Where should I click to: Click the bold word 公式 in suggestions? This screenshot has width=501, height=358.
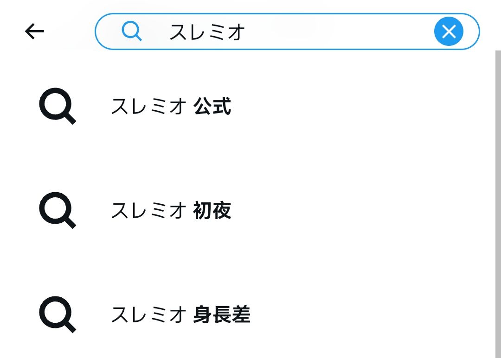(212, 107)
